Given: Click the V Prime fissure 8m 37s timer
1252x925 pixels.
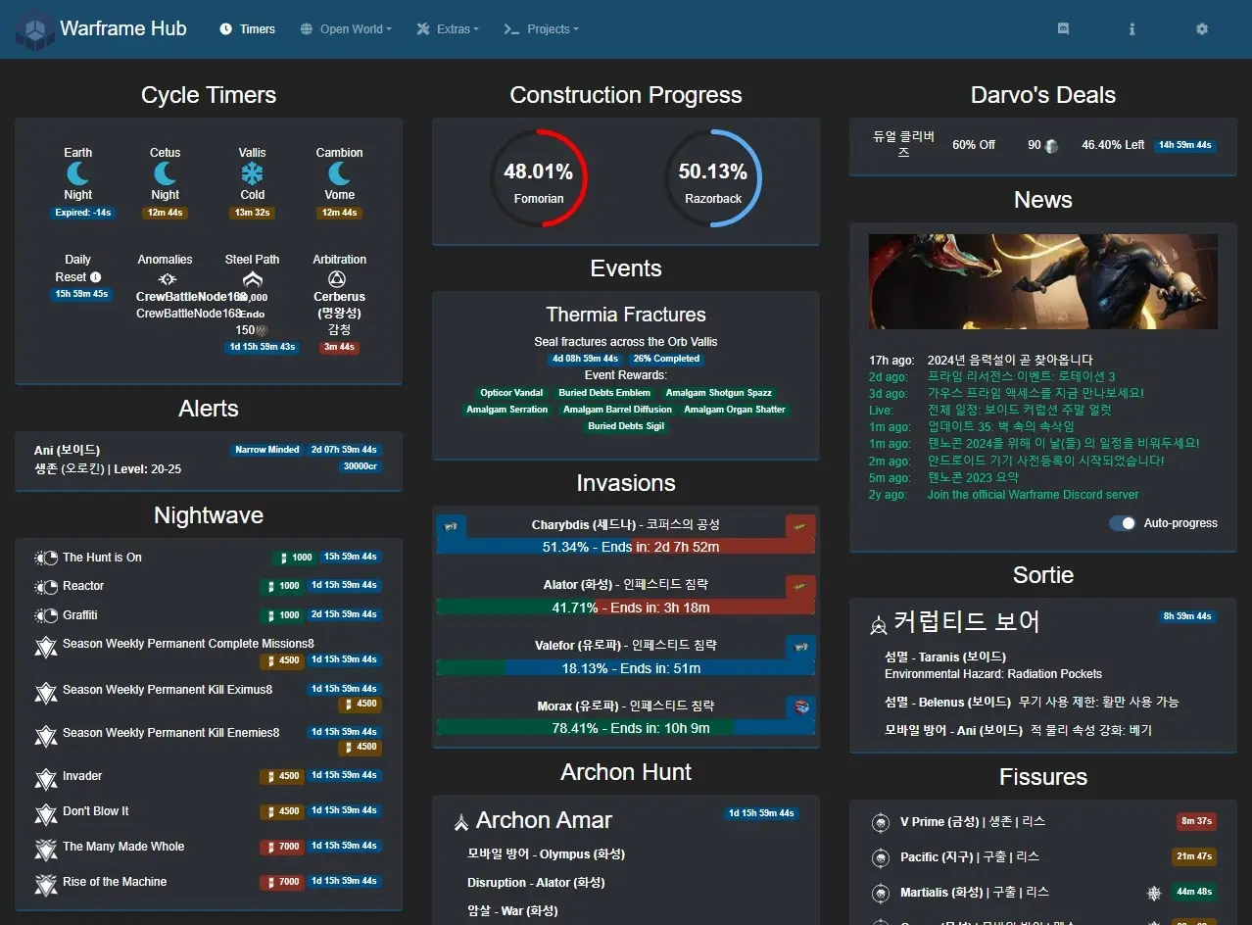Looking at the screenshot, I should [x=1196, y=821].
